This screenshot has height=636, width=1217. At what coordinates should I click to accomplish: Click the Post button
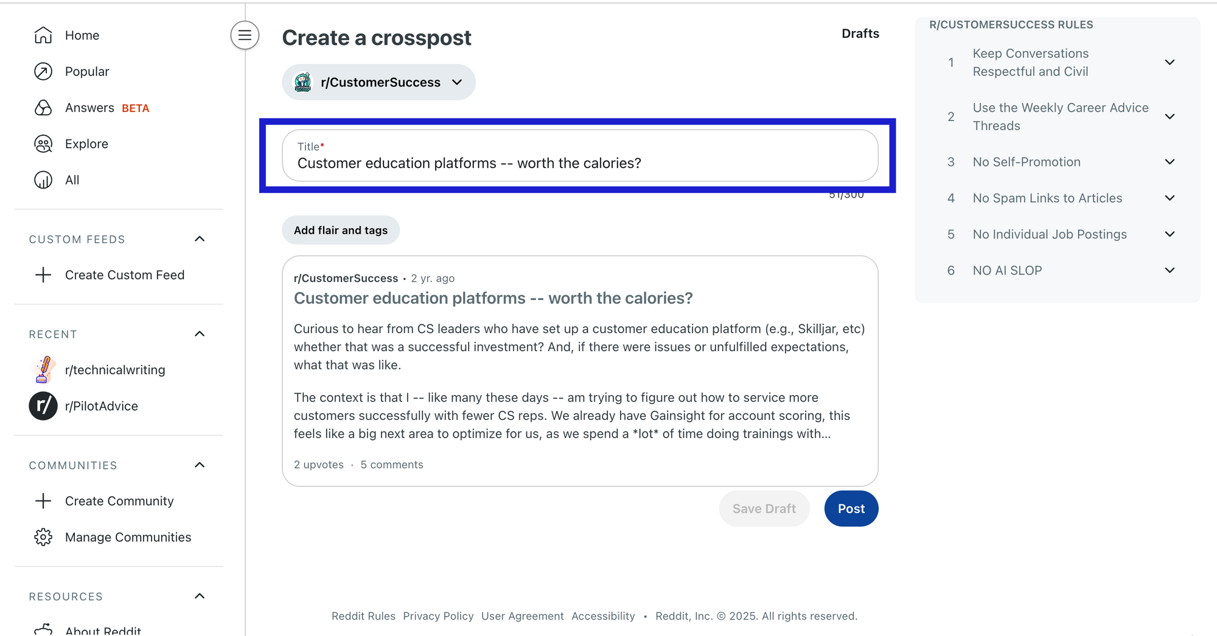851,508
